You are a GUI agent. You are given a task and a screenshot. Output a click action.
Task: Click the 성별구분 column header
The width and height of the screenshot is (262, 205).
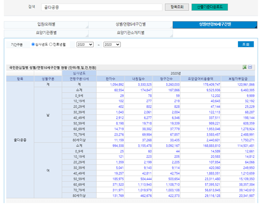click(48, 79)
